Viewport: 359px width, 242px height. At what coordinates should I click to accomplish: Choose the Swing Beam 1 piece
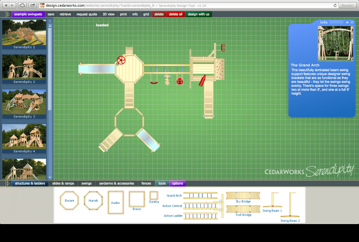coord(272,200)
